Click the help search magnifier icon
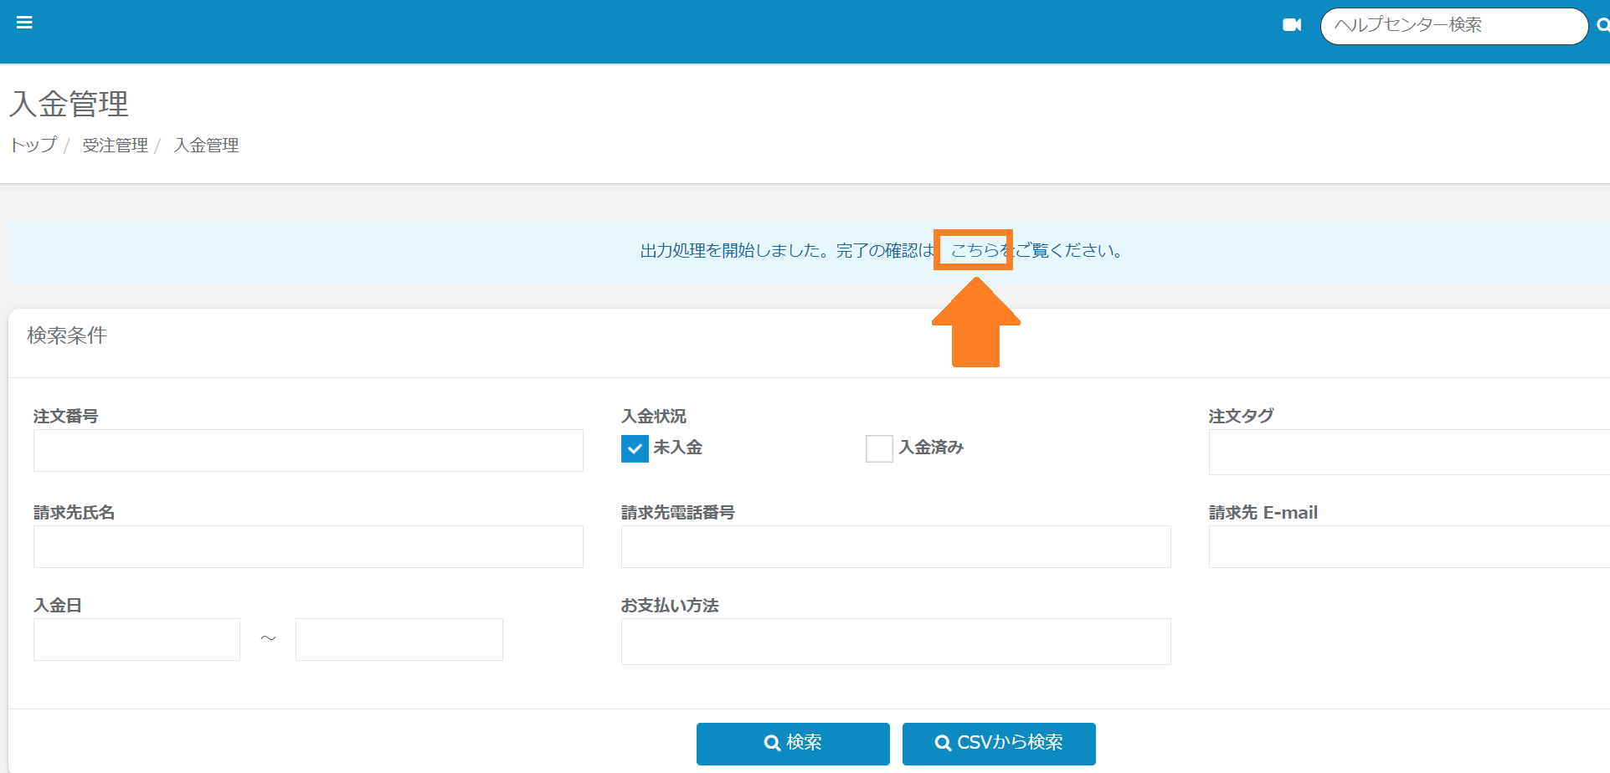Image resolution: width=1610 pixels, height=773 pixels. click(x=1602, y=25)
